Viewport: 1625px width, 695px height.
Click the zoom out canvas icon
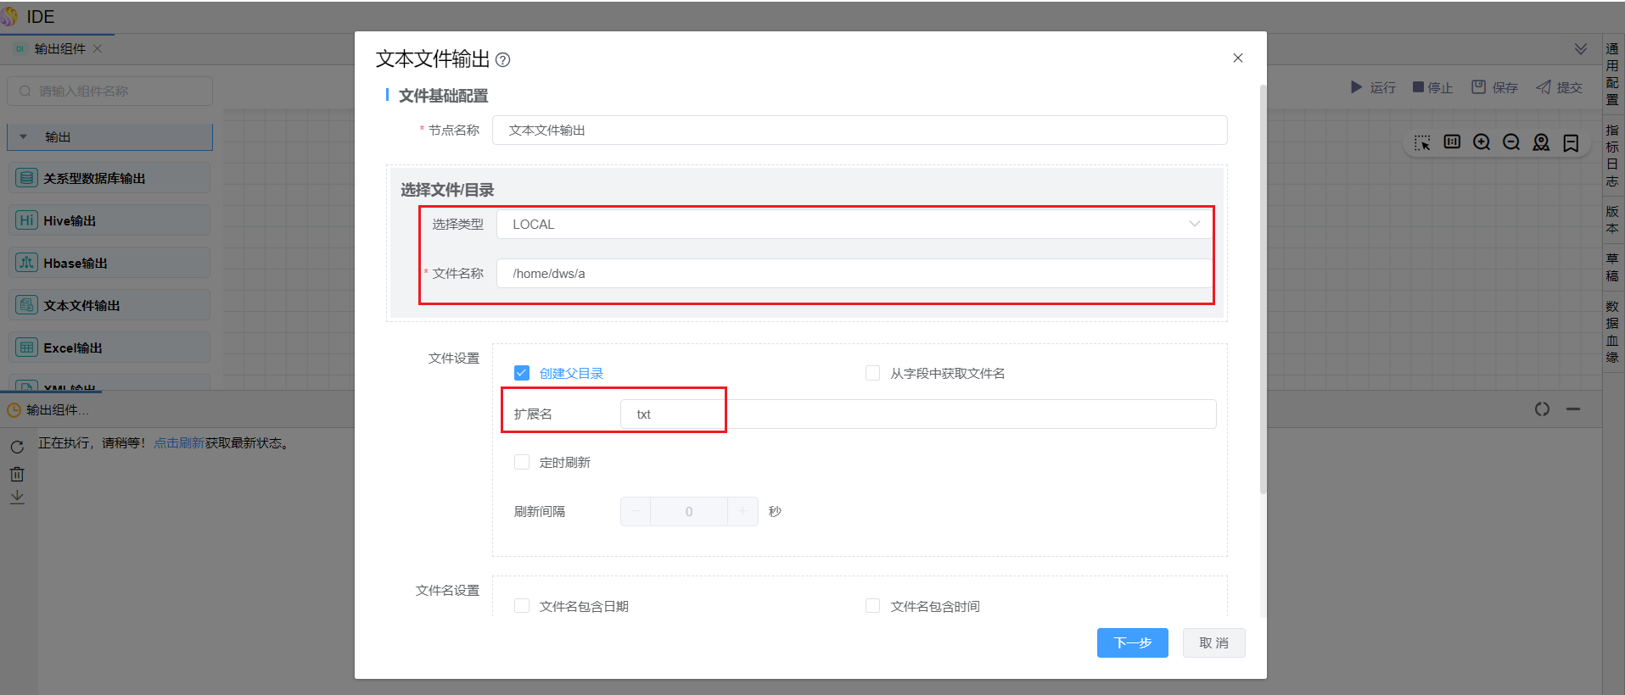(1511, 142)
